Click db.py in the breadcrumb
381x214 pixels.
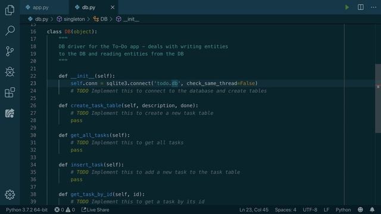click(42, 19)
